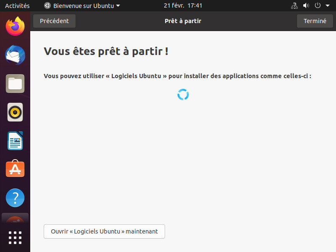
Task: Open Thunderbird mail client
Action: pos(15,55)
